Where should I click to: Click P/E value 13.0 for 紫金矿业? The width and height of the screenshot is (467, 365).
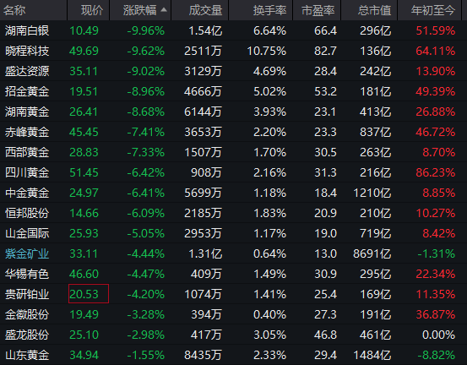click(x=325, y=253)
